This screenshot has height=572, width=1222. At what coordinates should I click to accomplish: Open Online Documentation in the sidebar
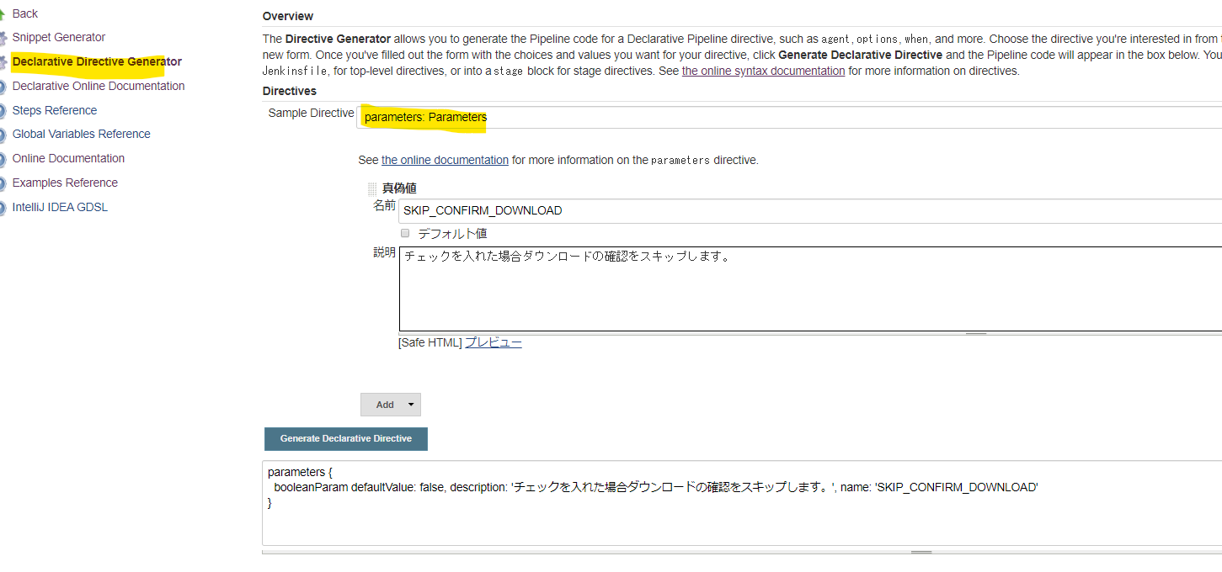click(x=68, y=158)
